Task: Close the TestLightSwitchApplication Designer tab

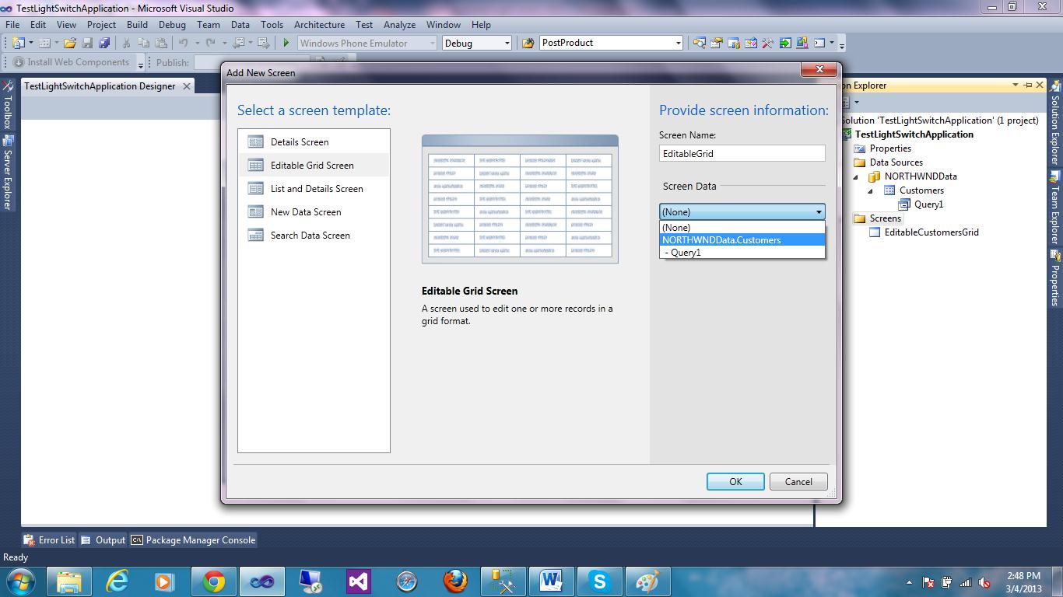Action: point(187,86)
